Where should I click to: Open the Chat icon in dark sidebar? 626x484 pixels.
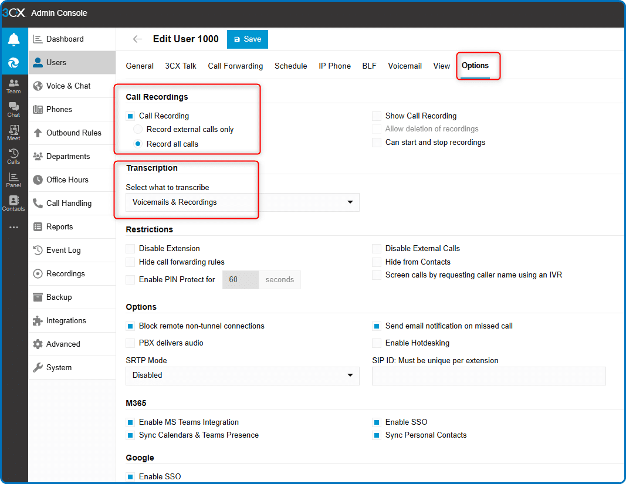tap(13, 110)
